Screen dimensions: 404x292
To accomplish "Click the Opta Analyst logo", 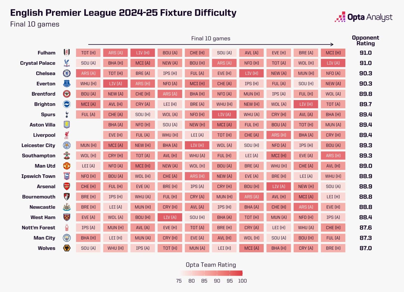I will [x=363, y=17].
